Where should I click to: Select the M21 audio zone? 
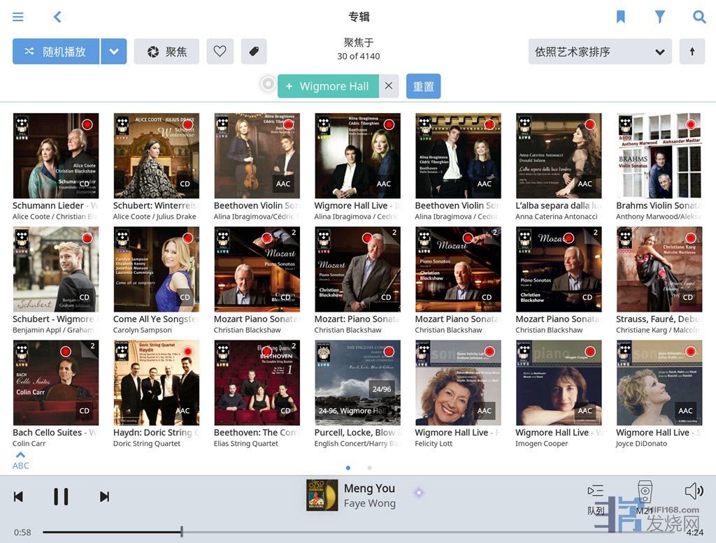click(x=645, y=496)
